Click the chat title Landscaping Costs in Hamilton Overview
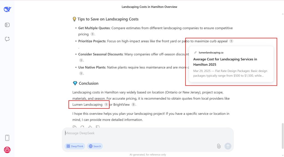The height and width of the screenshot is (157, 284). [x=149, y=7]
